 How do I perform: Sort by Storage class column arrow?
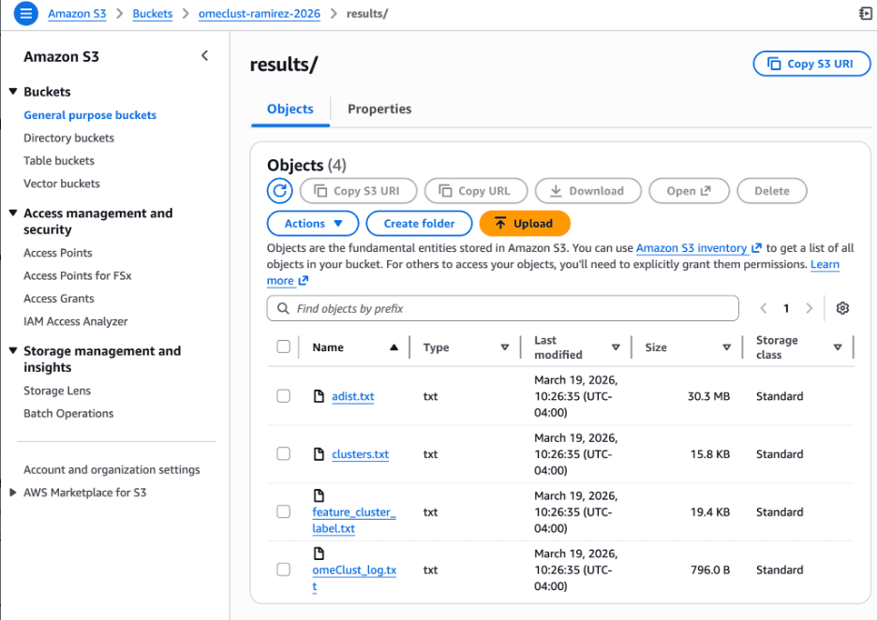pyautogui.click(x=838, y=347)
